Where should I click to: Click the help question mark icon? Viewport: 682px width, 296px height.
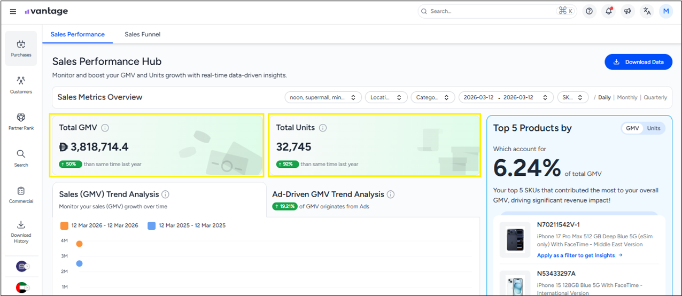click(x=589, y=11)
